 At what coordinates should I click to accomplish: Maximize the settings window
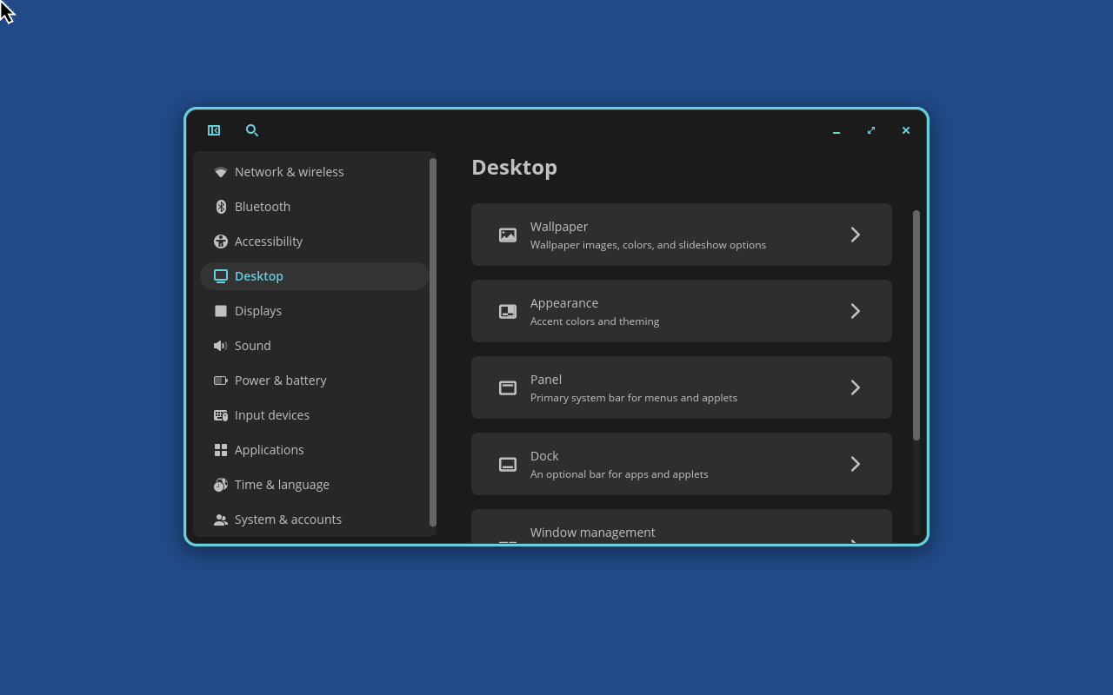[x=871, y=130]
